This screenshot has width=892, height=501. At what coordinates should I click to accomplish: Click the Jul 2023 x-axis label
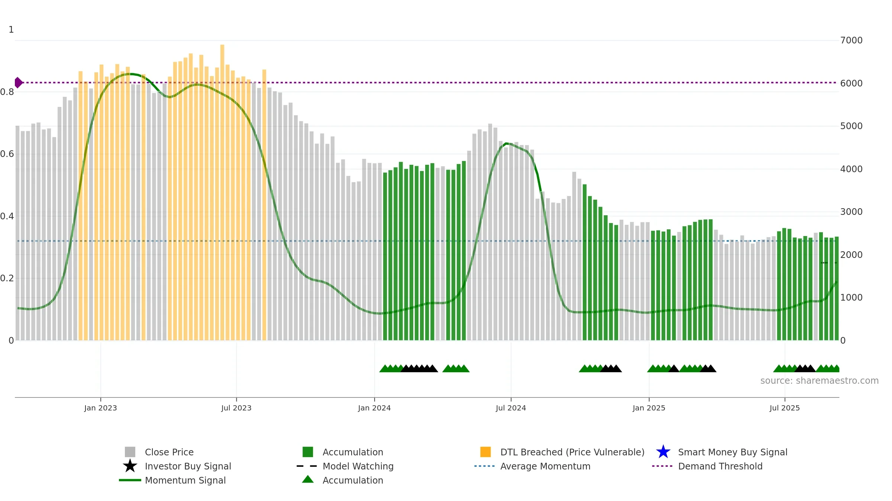tap(236, 408)
